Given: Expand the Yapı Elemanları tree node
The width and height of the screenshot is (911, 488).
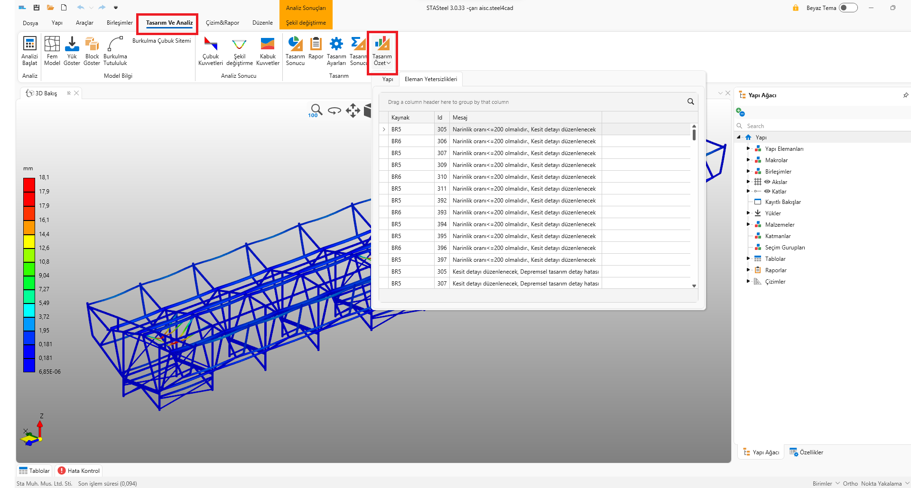Looking at the screenshot, I should coord(748,148).
